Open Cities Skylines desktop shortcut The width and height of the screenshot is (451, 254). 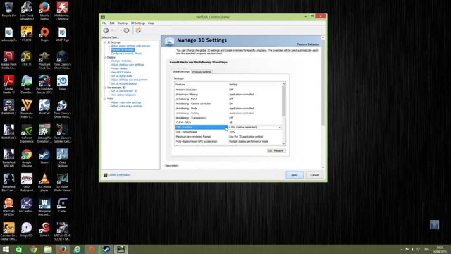[x=62, y=158]
